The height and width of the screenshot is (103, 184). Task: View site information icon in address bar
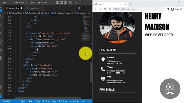click(110, 9)
